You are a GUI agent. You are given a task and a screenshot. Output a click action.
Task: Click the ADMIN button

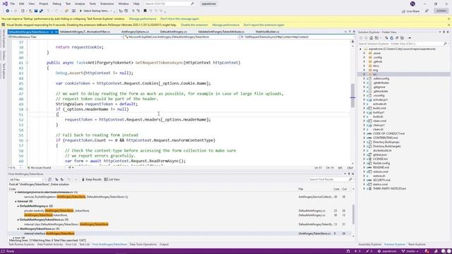[x=441, y=11]
